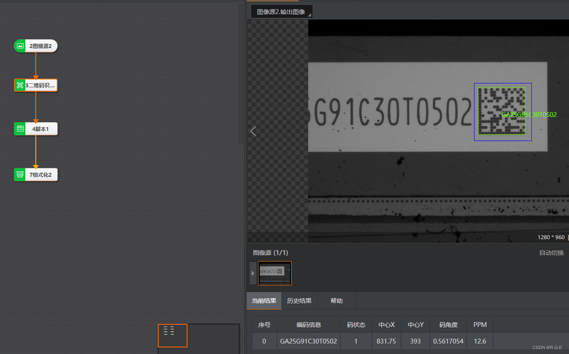569x354 pixels.
Task: Click the script icon on node 4脚本1
Action: tap(20, 129)
